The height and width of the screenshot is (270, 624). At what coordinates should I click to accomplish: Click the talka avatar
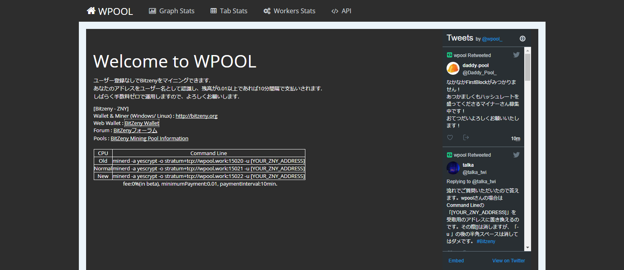[453, 168]
